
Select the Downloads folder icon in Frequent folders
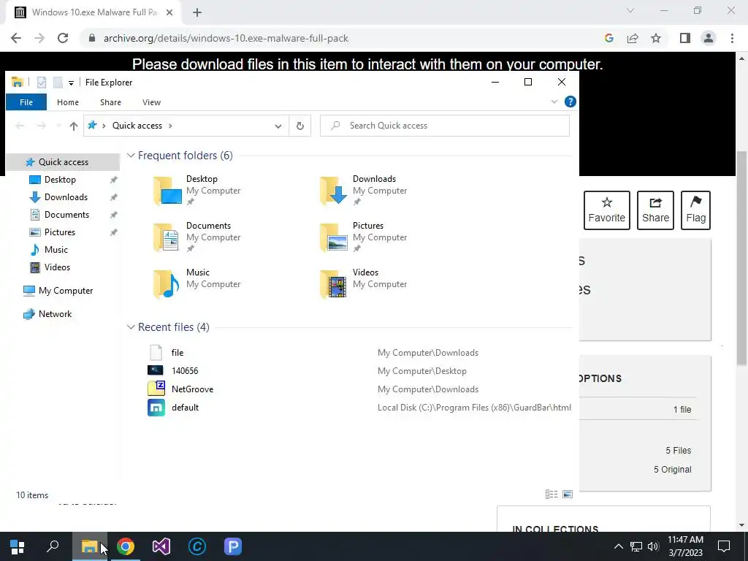tap(333, 191)
